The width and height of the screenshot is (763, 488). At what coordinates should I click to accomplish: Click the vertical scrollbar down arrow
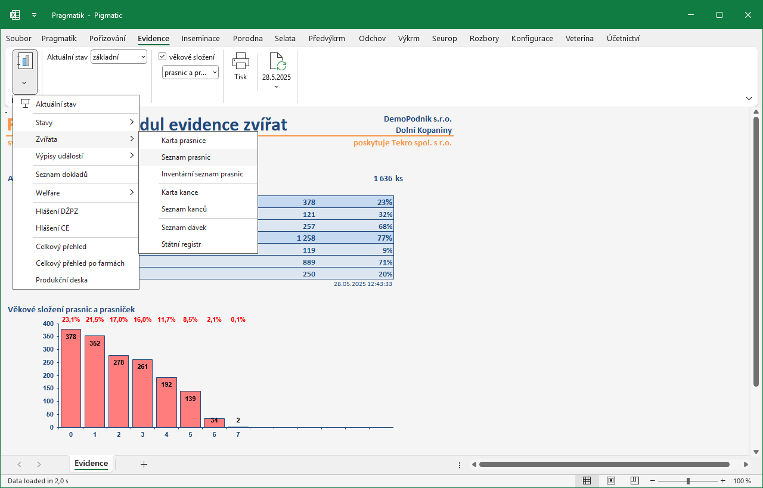tap(756, 452)
